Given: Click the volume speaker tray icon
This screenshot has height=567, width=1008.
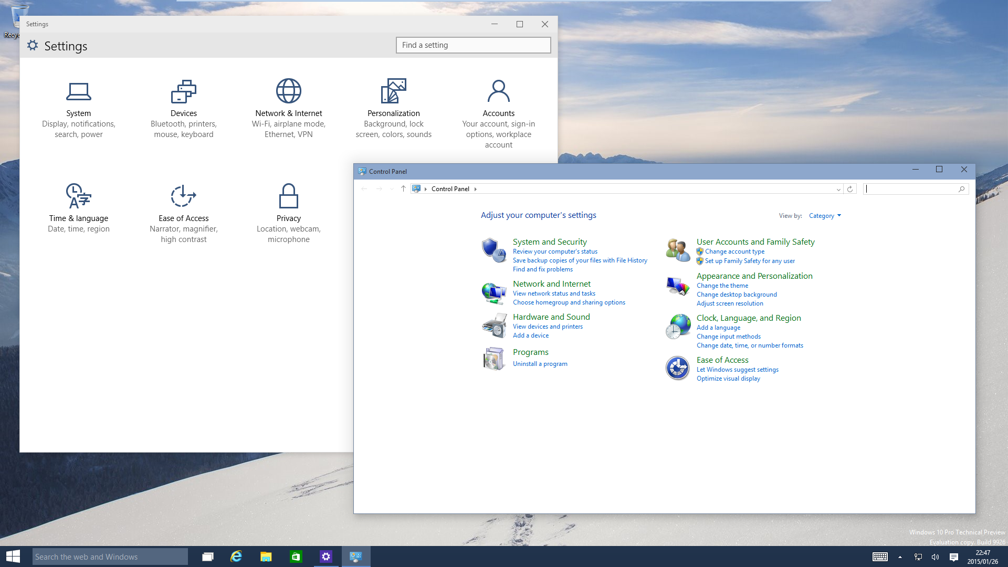Looking at the screenshot, I should point(936,557).
